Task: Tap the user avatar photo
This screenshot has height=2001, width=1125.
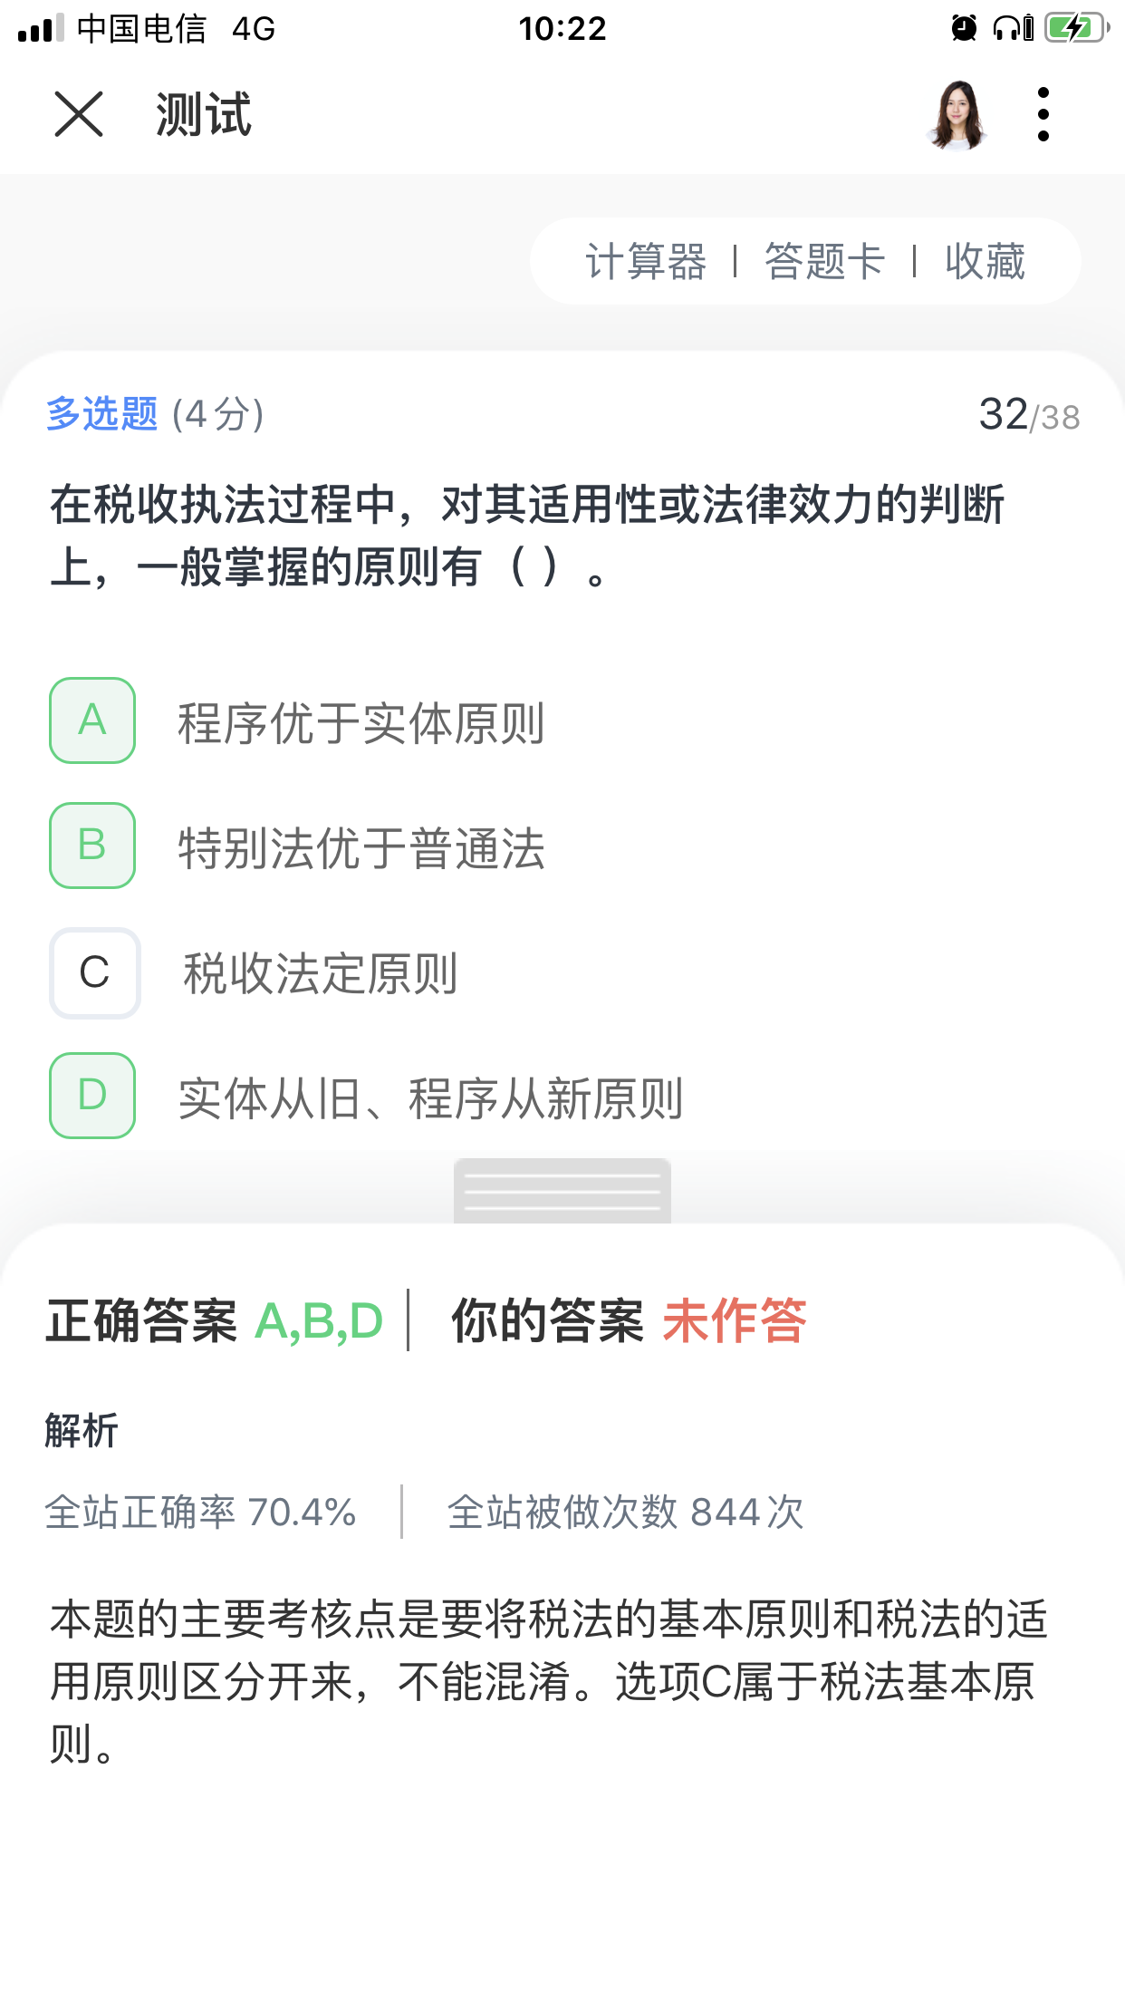Action: pos(957,114)
